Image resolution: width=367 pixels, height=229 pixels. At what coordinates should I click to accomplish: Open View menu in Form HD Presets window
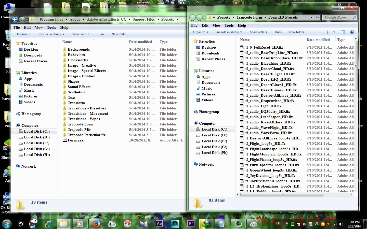tap(216, 25)
